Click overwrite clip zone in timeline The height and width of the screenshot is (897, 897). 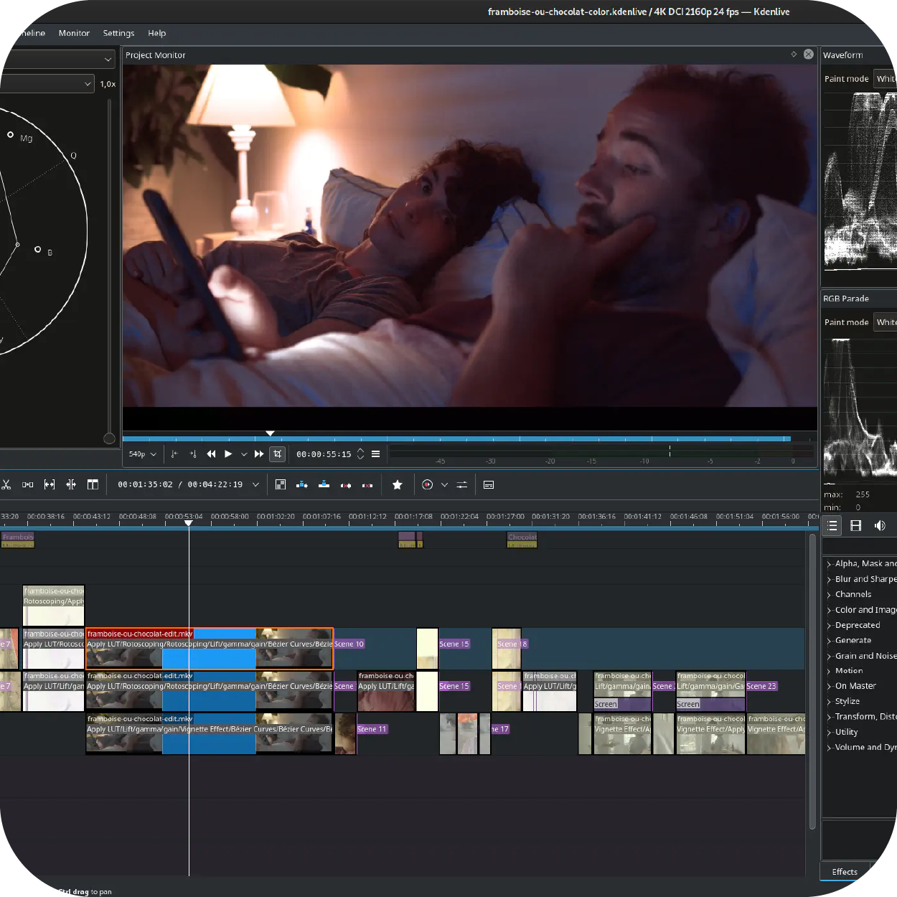coord(324,485)
